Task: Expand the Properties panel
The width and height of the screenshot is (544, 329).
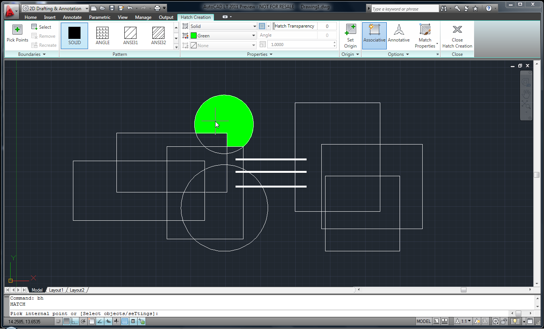Action: [260, 54]
